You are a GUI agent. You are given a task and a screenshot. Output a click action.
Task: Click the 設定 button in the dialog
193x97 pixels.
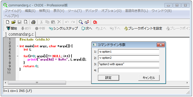pyautogui.click(x=108, y=78)
